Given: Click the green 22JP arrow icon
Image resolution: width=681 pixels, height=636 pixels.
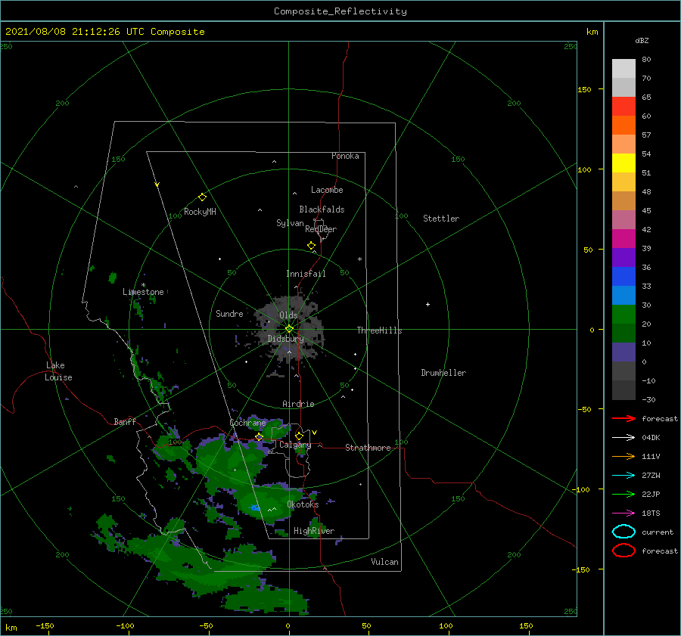Looking at the screenshot, I should tap(623, 494).
